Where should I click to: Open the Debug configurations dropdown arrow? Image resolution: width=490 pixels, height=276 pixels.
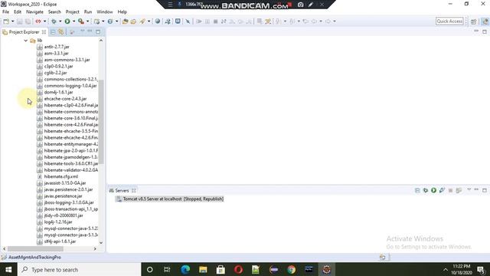(x=60, y=21)
